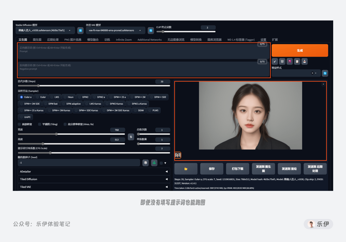Refresh the external VAE model list
346x242 pixels.
click(151, 30)
